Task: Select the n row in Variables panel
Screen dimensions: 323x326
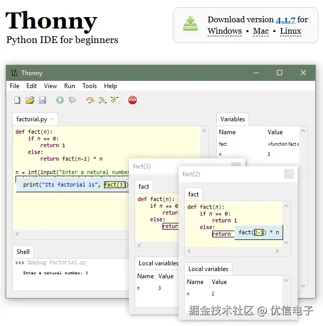Action: [258, 154]
